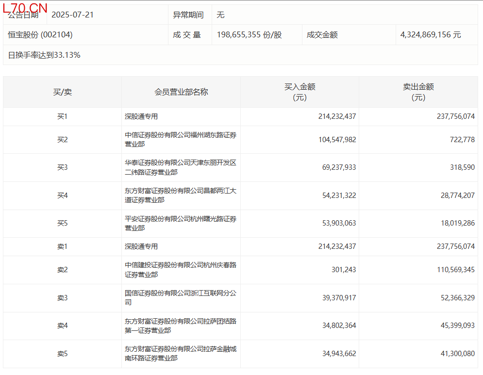The width and height of the screenshot is (483, 375).
Task: Select the 成交金额 value 4,324,869,156 元
Action: click(x=431, y=35)
